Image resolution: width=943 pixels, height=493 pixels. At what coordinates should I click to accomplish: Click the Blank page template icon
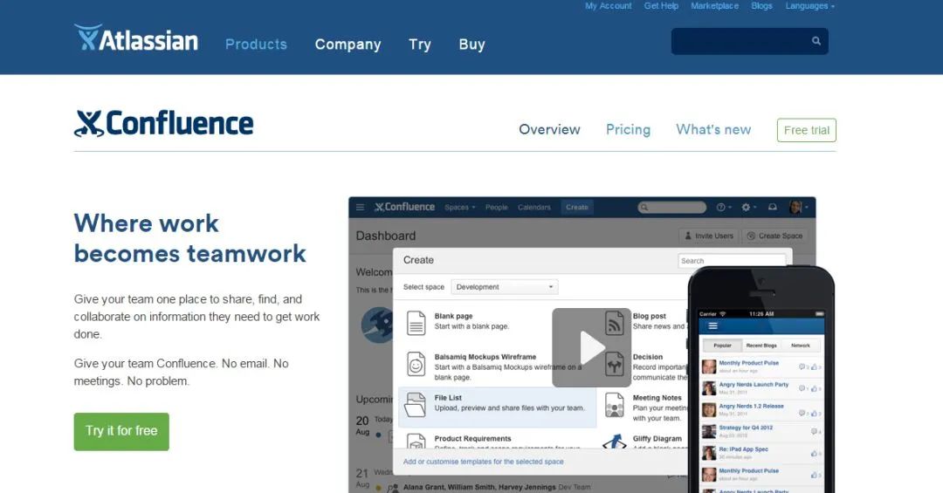(416, 322)
